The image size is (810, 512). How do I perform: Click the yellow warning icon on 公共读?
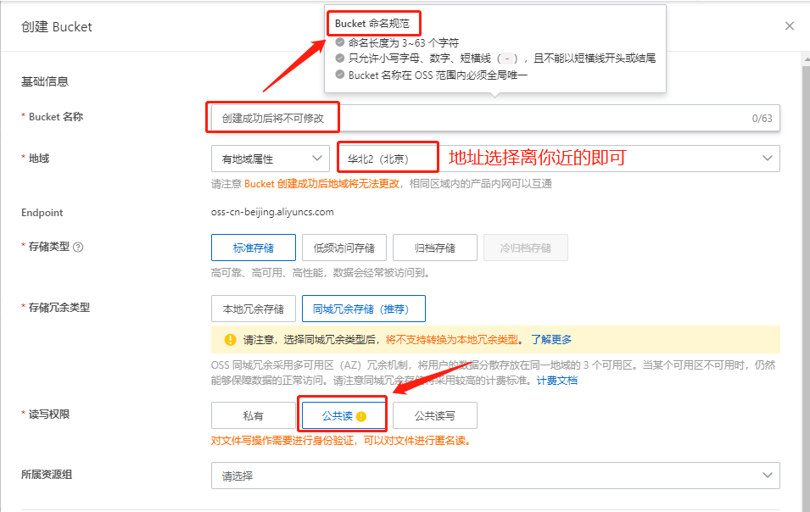click(x=360, y=416)
